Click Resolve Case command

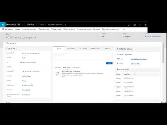click(x=44, y=29)
